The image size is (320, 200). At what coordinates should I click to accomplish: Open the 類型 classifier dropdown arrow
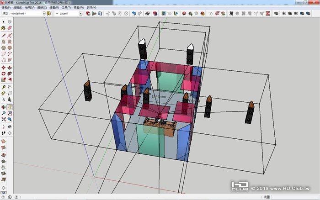tap(44, 13)
